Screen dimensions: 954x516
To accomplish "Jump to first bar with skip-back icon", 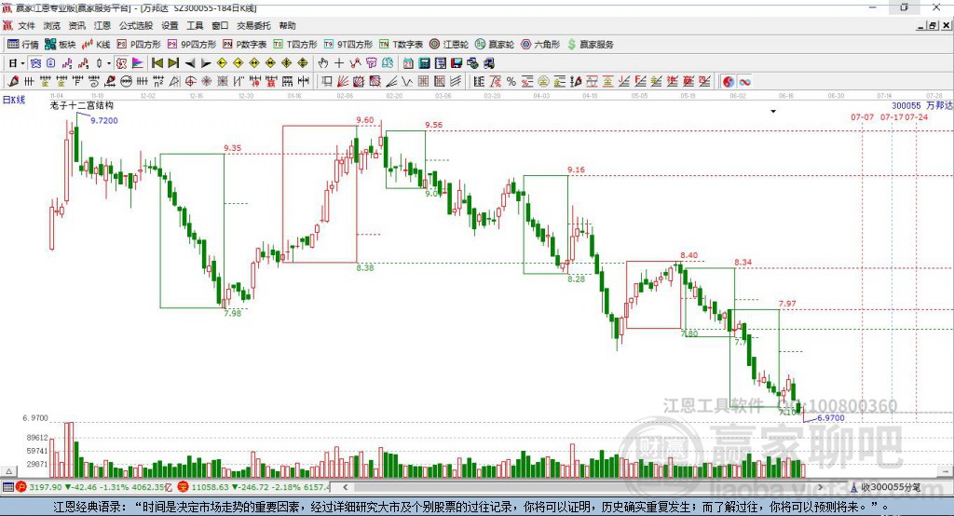I will pos(157,63).
